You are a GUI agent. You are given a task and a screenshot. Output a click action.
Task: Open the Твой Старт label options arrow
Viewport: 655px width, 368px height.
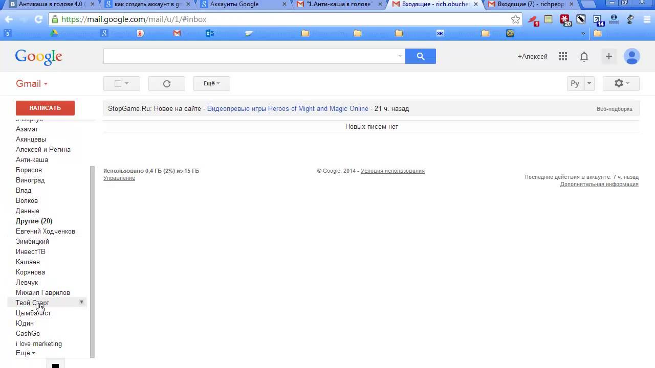(x=81, y=302)
